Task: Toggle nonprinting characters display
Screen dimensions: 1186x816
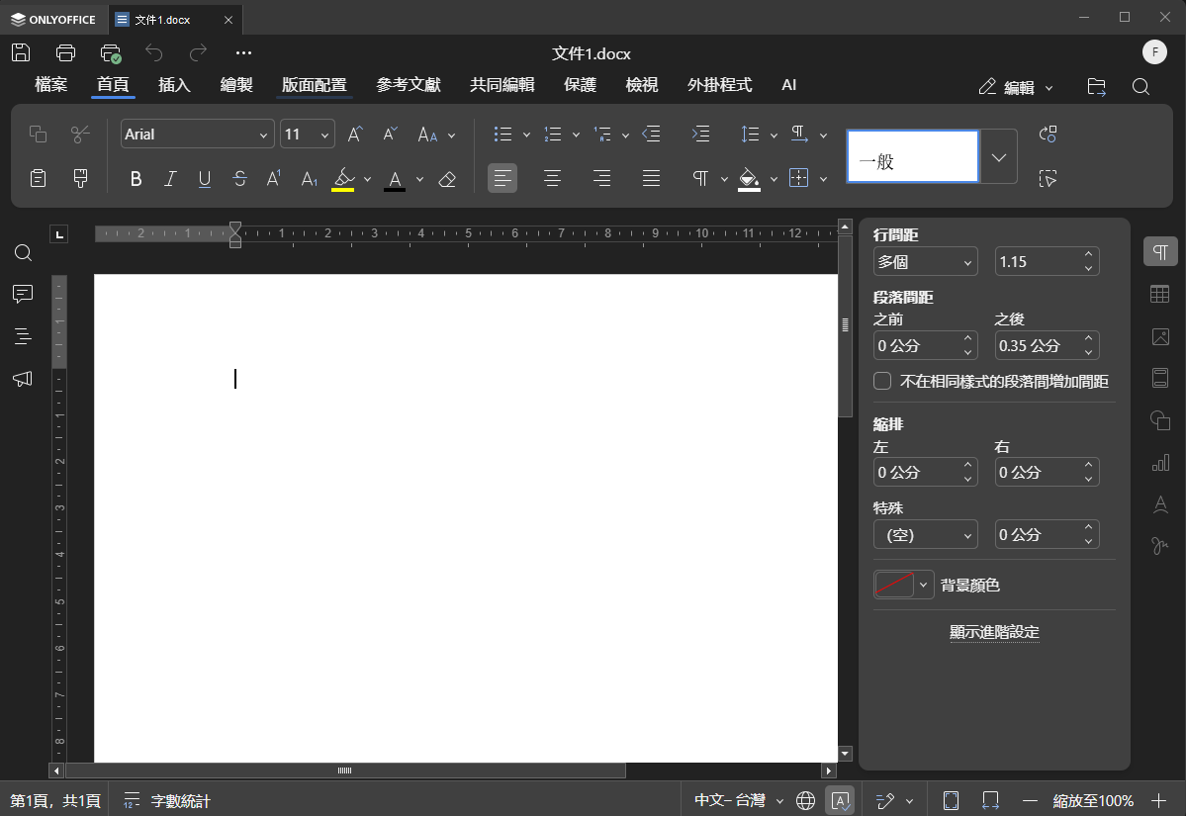Action: point(702,179)
